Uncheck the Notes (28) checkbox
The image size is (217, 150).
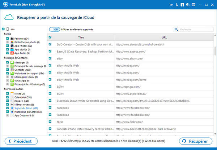point(8,93)
